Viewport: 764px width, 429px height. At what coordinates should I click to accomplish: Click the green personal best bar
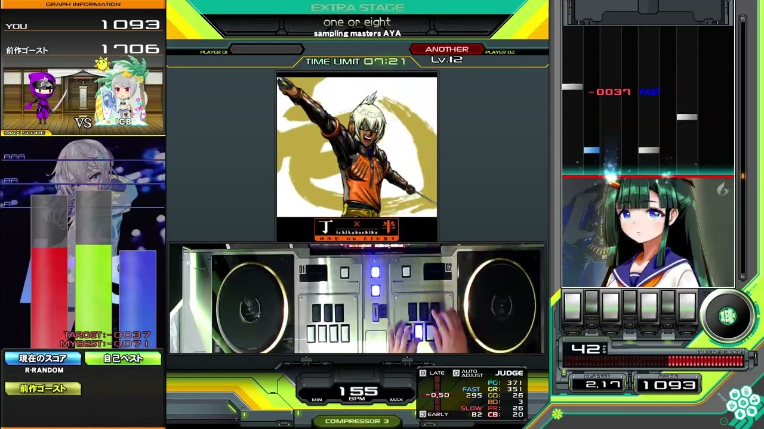pos(93,296)
